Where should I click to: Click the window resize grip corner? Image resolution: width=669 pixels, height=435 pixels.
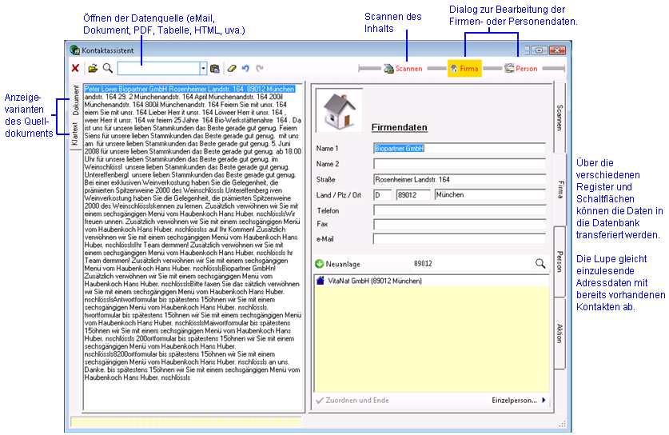(x=563, y=424)
